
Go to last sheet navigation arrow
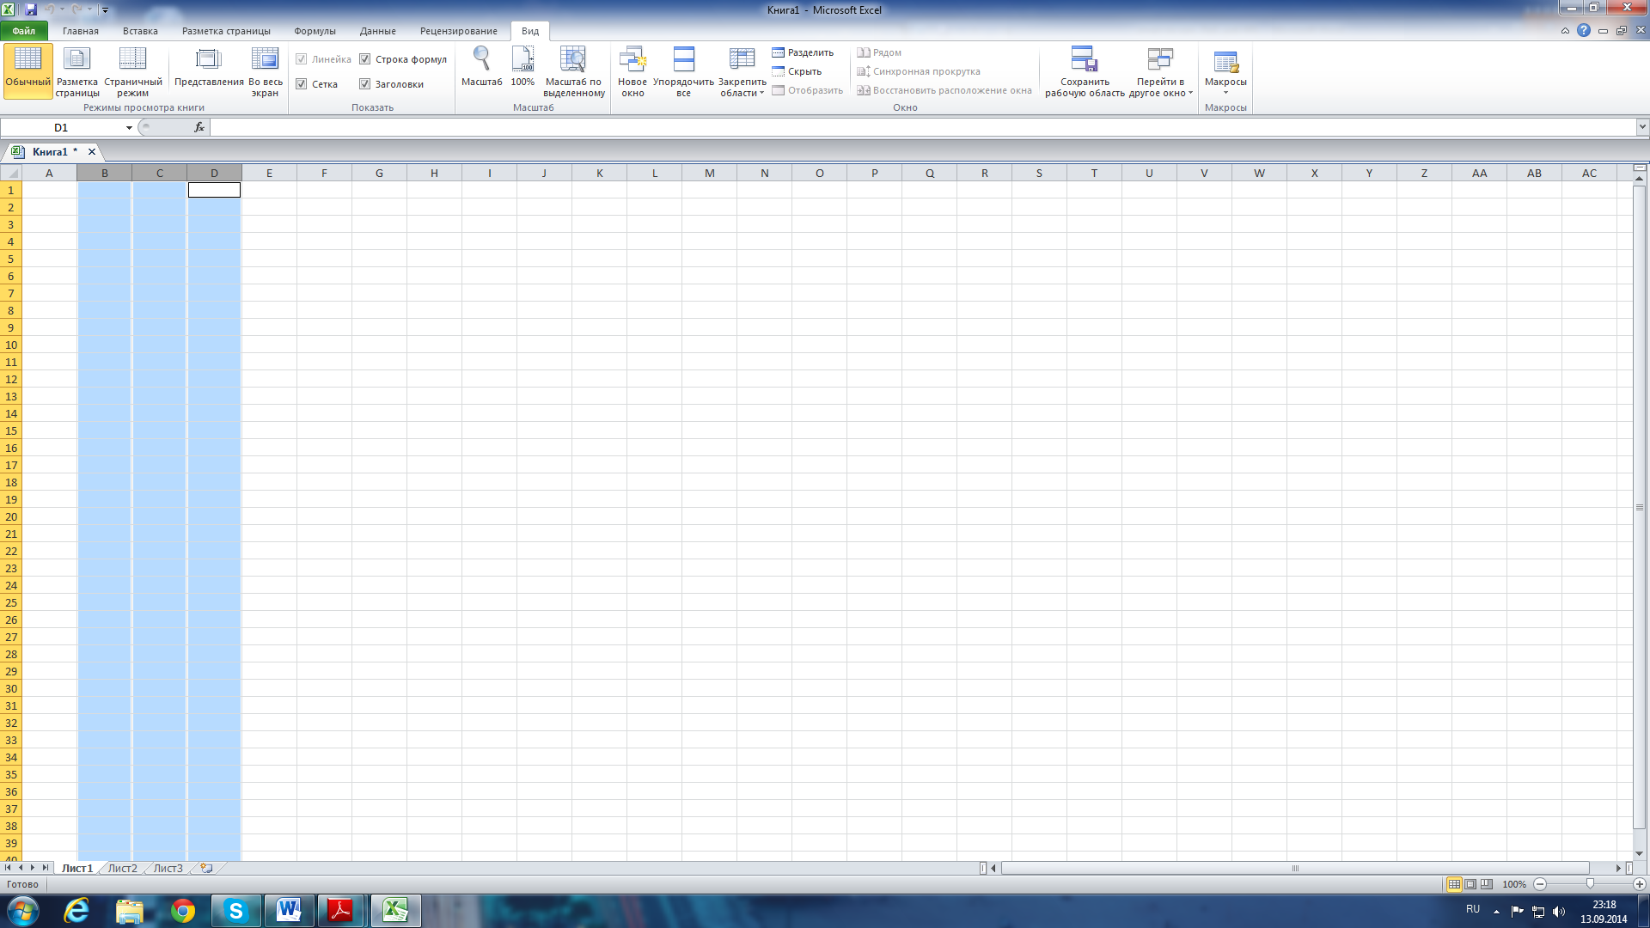[x=46, y=868]
